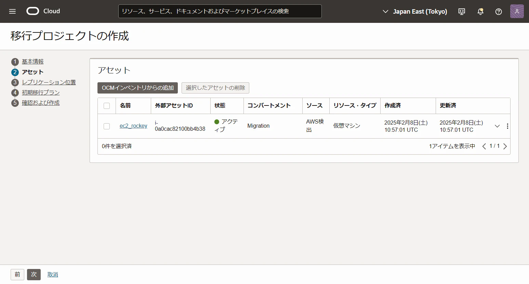This screenshot has height=284, width=529.
Task: Click the リソース・タイプ column header
Action: point(355,105)
